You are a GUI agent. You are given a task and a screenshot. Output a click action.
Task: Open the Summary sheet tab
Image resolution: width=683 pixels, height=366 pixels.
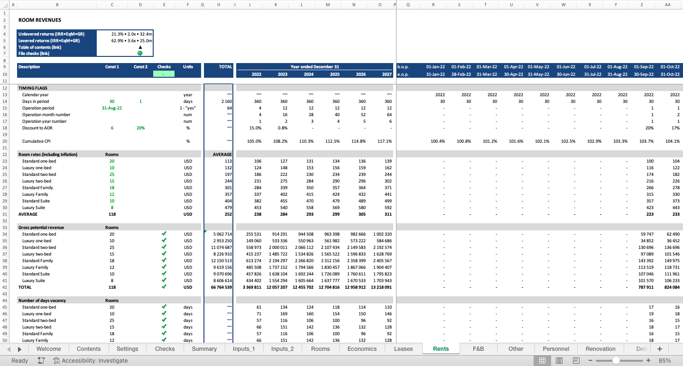204,349
